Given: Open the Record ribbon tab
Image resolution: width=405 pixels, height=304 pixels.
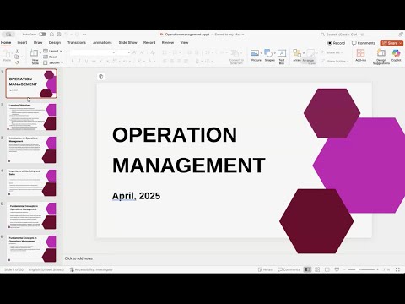Looking at the screenshot, I should click(149, 43).
